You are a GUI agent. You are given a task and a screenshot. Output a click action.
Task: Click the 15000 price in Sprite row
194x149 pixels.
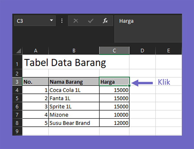[x=114, y=106]
